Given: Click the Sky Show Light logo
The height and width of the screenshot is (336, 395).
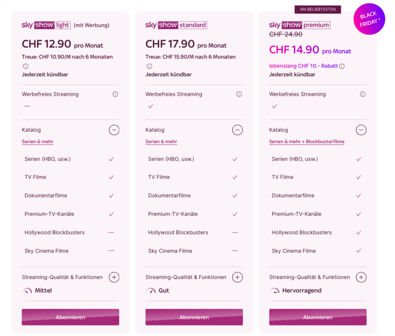Looking at the screenshot, I should coord(46,25).
